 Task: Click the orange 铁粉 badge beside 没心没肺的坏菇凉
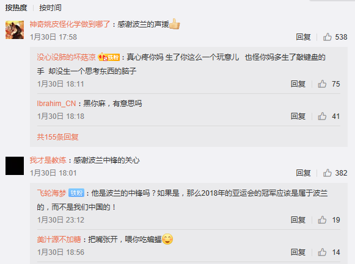point(109,57)
